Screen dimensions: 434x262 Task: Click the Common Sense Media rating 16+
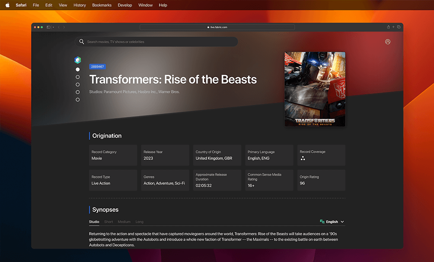coord(251,185)
